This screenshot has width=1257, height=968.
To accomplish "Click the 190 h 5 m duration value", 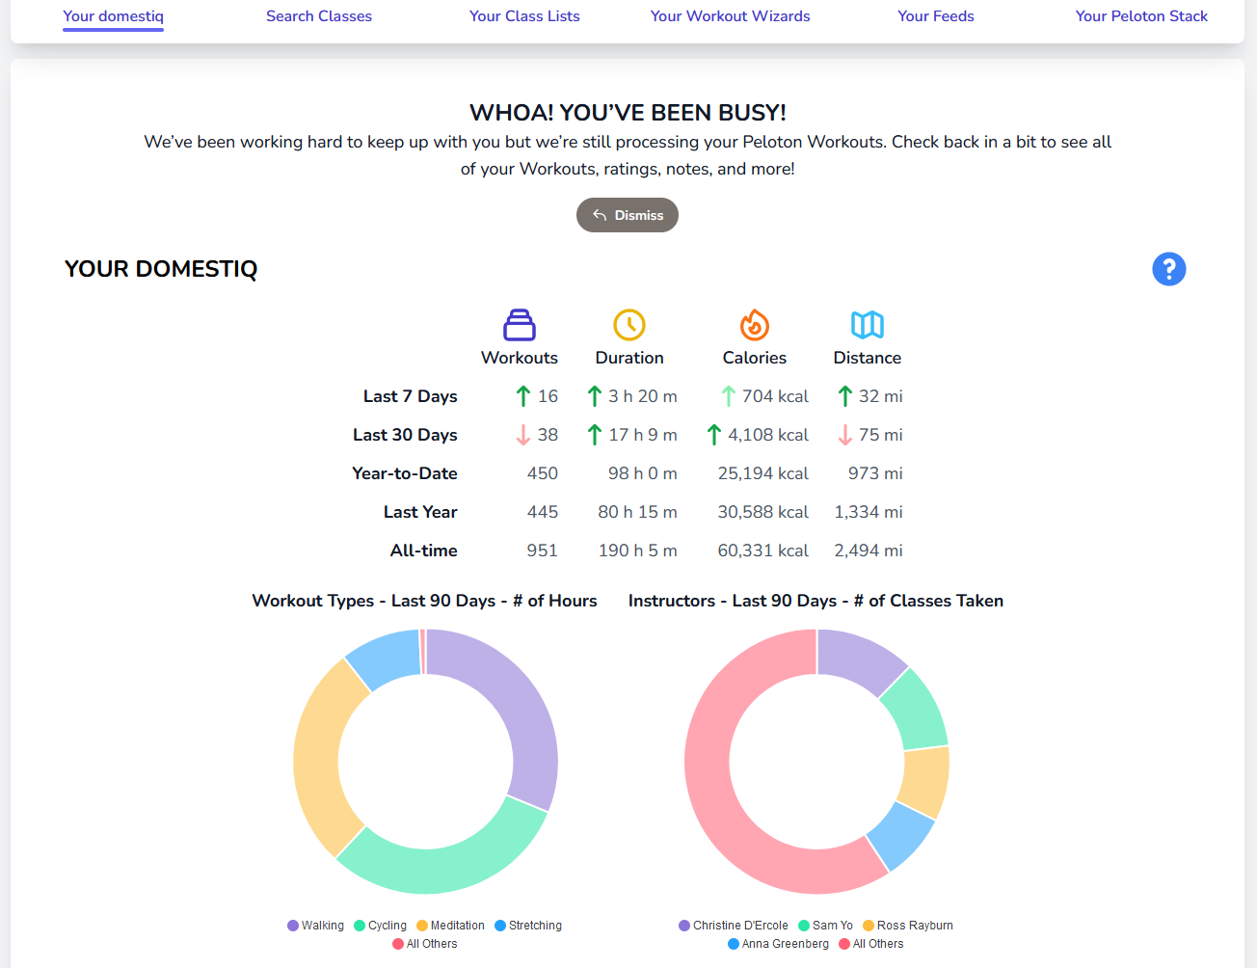I will [638, 551].
